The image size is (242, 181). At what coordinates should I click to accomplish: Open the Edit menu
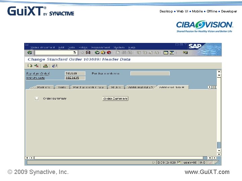[61, 47]
